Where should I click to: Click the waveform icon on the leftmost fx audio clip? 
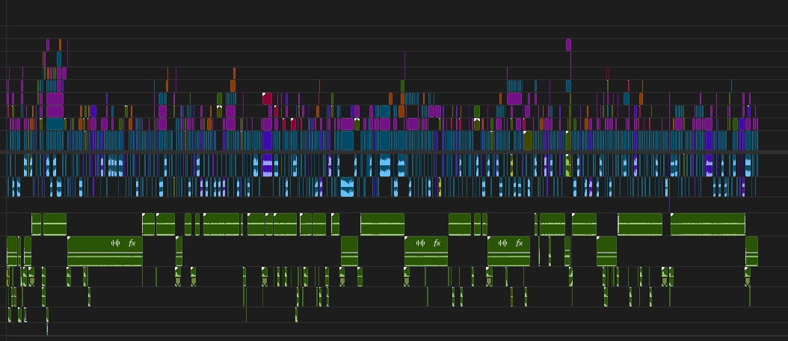tap(116, 244)
